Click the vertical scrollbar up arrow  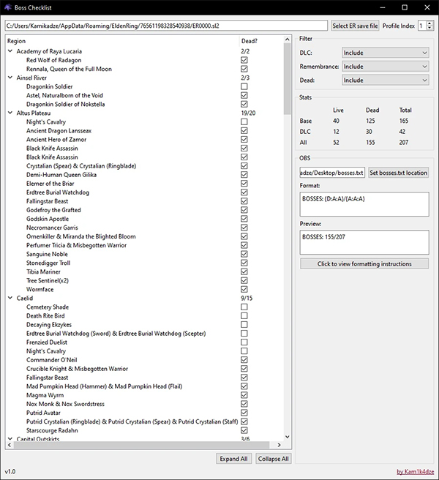tap(287, 40)
